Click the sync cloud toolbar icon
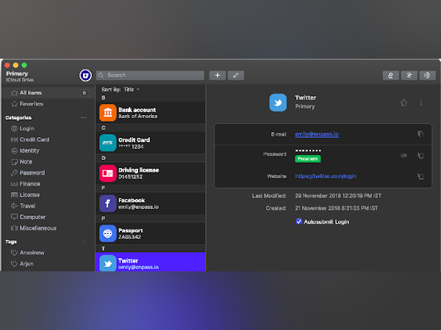Screen dimensions: 441x330 pos(409,76)
